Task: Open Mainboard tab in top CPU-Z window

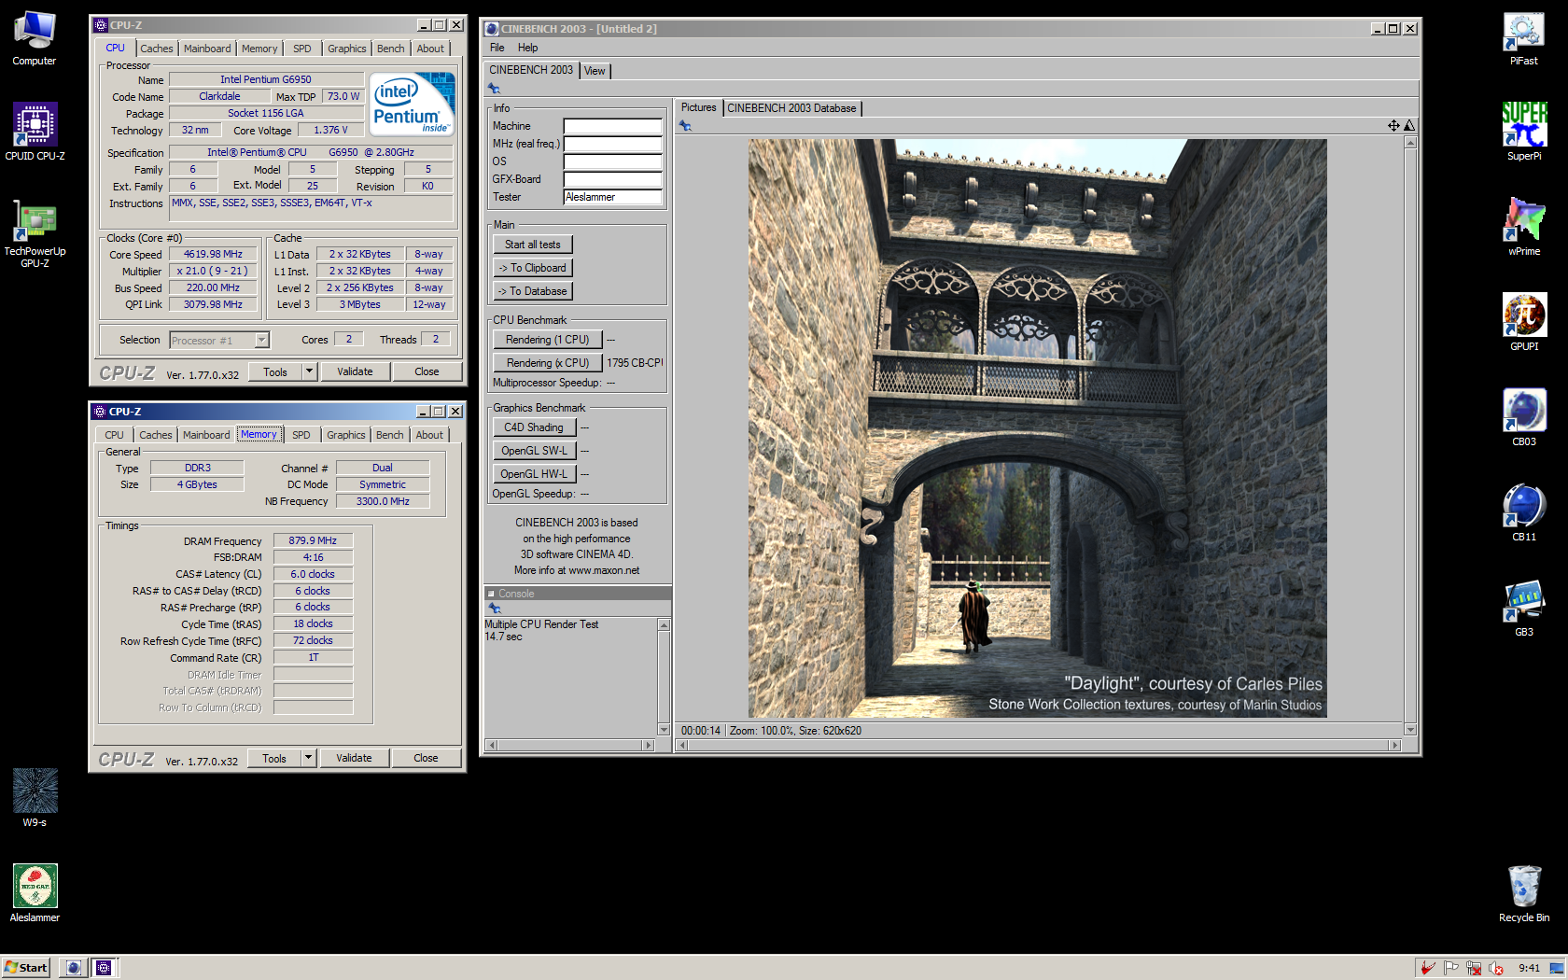Action: pos(207,49)
